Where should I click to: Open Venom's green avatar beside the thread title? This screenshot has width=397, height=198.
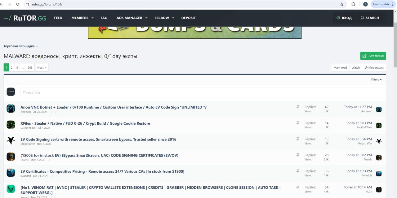[11, 189]
